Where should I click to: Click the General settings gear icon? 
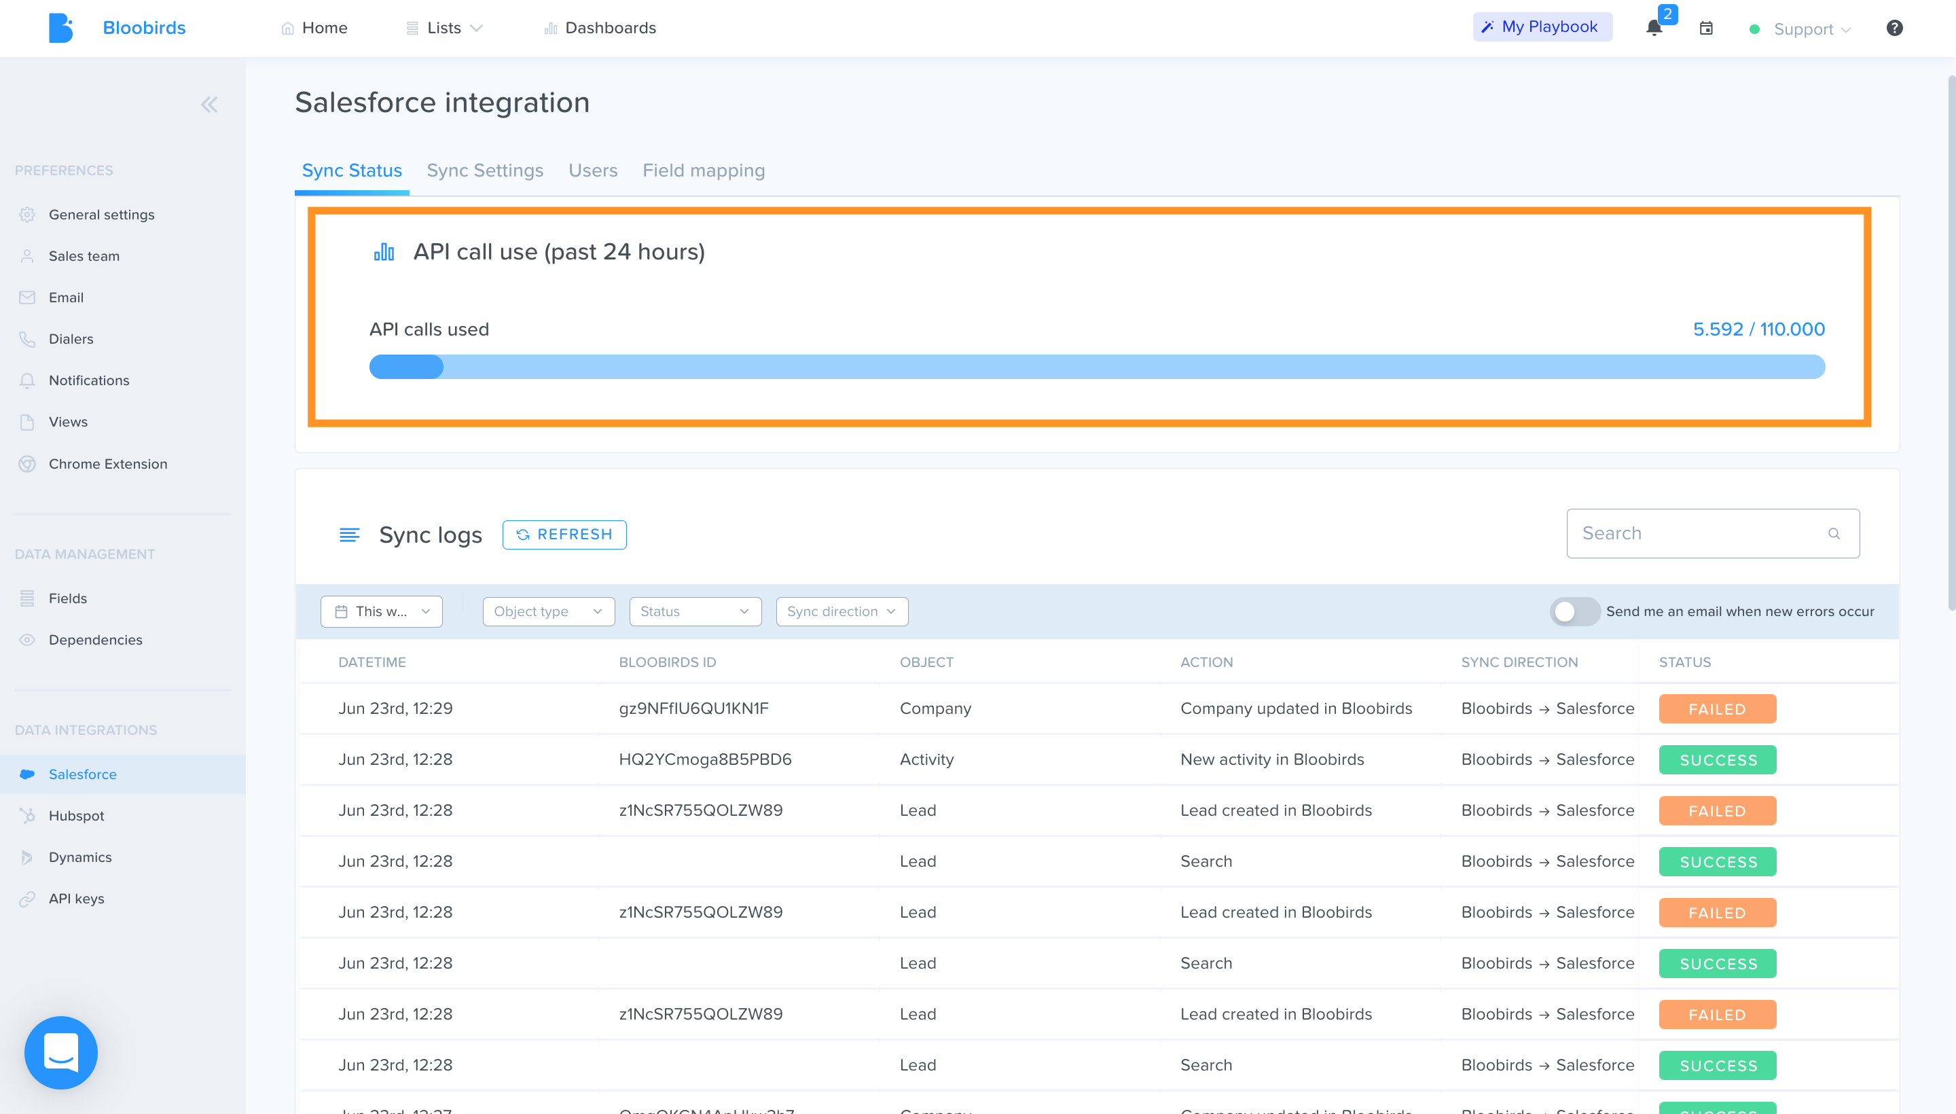(28, 215)
